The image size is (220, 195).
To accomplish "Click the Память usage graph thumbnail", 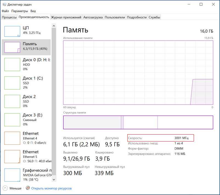I will 12,47.
